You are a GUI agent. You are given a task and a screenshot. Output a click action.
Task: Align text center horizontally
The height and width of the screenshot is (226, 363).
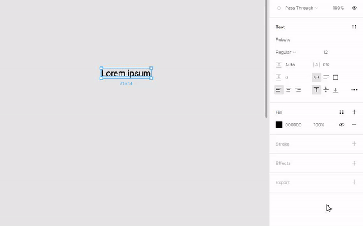pyautogui.click(x=288, y=90)
